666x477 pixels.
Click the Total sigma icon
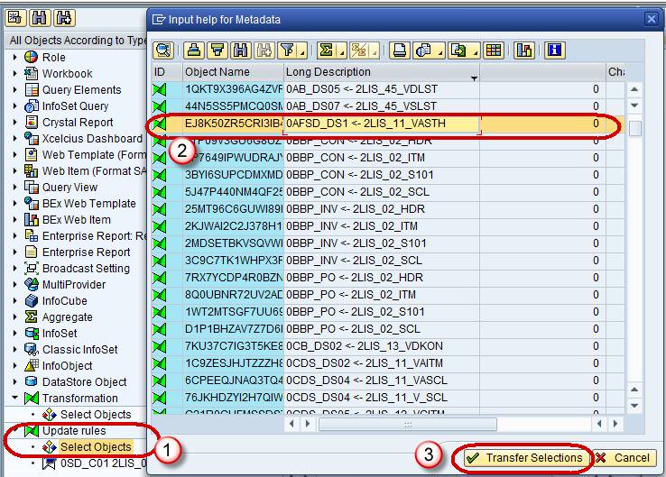pyautogui.click(x=325, y=50)
